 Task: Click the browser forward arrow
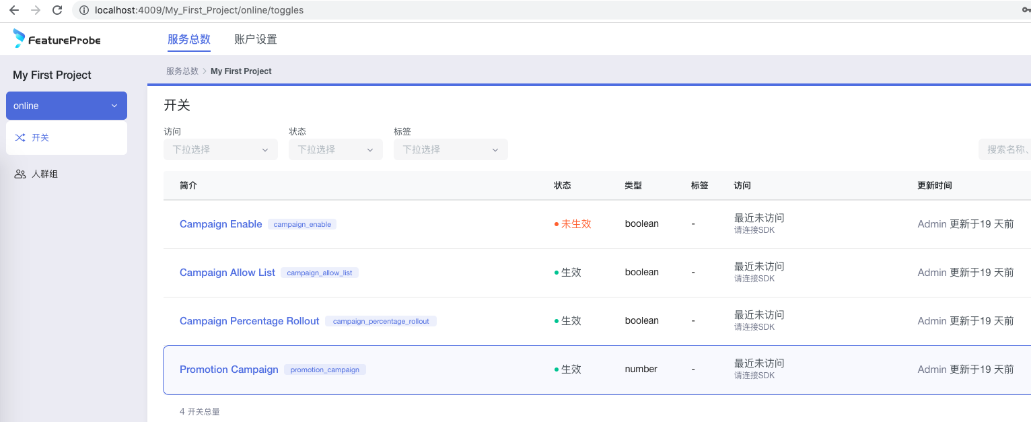[x=36, y=10]
